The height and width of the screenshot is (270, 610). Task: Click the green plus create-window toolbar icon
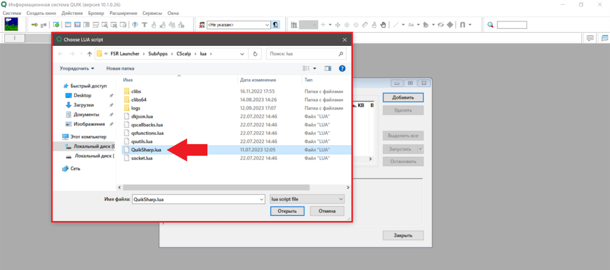coord(56,24)
